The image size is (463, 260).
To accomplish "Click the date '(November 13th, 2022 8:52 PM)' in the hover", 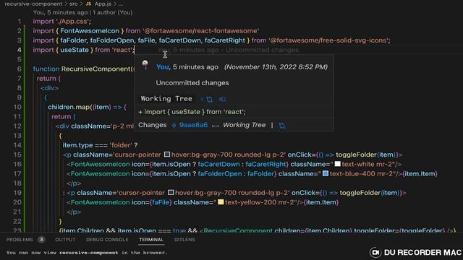I will [x=276, y=67].
